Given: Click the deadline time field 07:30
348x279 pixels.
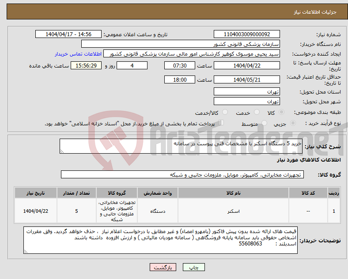Looking at the screenshot, I should pos(180,65).
